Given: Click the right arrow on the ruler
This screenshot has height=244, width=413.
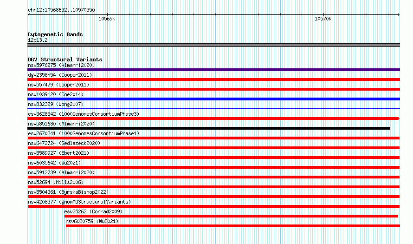Looking at the screenshot, I should tap(399, 15).
